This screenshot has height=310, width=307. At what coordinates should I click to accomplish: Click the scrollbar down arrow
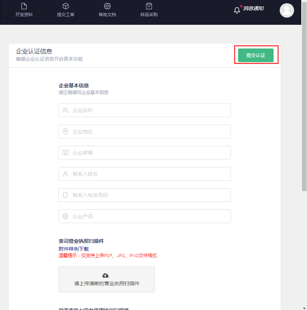(x=304, y=307)
